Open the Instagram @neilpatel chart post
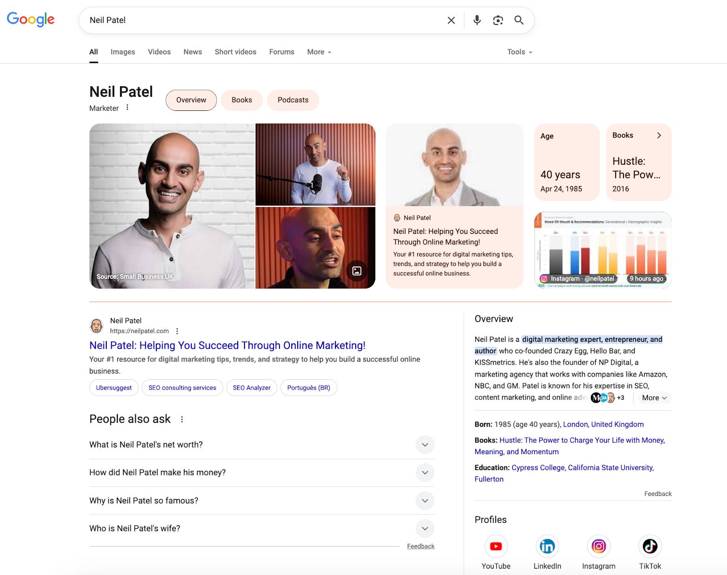The height and width of the screenshot is (575, 727). click(x=603, y=250)
